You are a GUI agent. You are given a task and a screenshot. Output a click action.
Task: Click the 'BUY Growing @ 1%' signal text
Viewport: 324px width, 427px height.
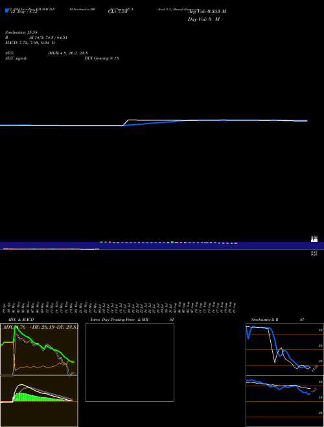coord(102,58)
